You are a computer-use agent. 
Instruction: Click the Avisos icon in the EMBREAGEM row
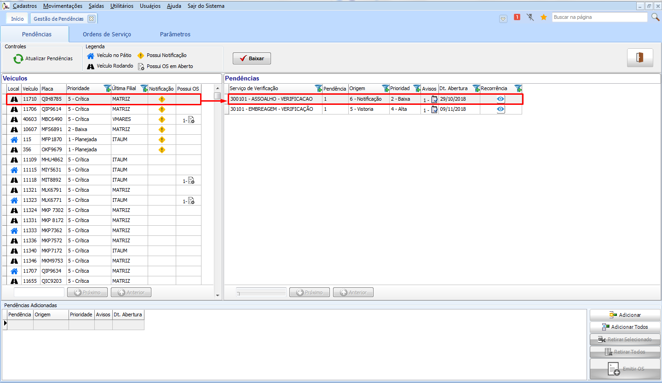[434, 109]
